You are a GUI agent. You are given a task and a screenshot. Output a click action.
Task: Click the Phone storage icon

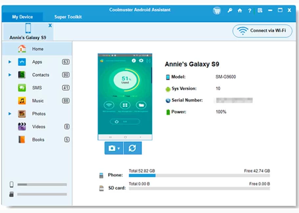click(101, 176)
